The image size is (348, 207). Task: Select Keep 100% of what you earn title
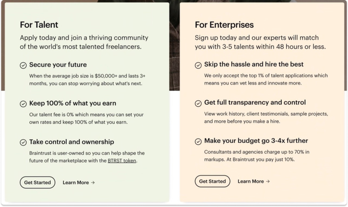click(73, 103)
